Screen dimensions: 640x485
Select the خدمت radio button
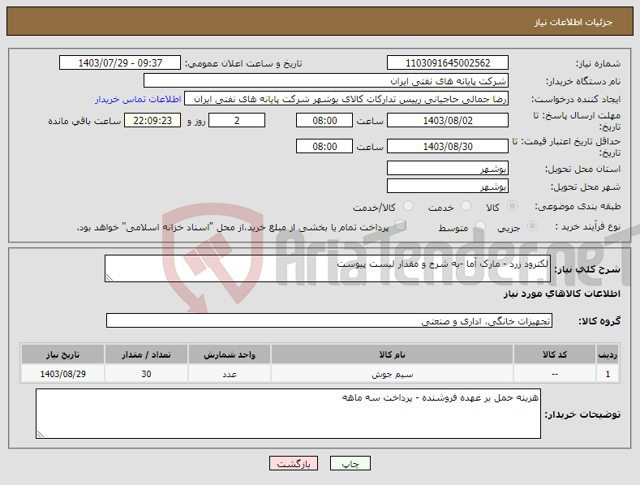pos(466,206)
